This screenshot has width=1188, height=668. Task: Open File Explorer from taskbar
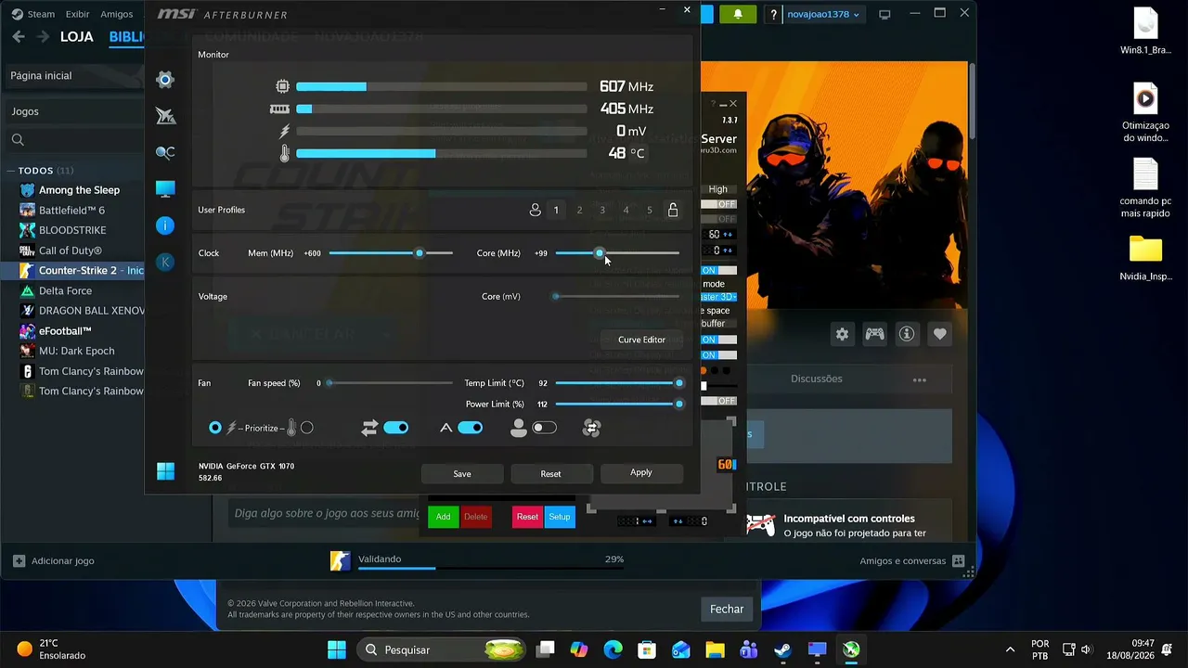coord(715,649)
